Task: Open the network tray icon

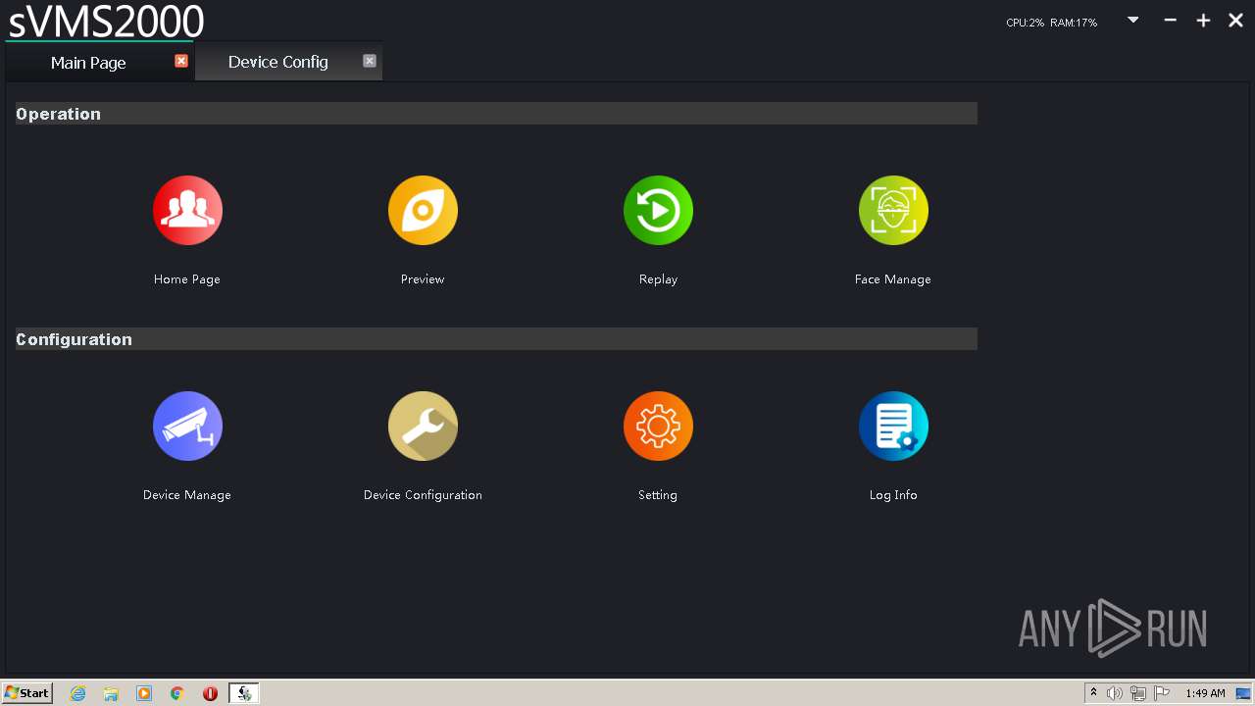Action: pyautogui.click(x=1138, y=693)
